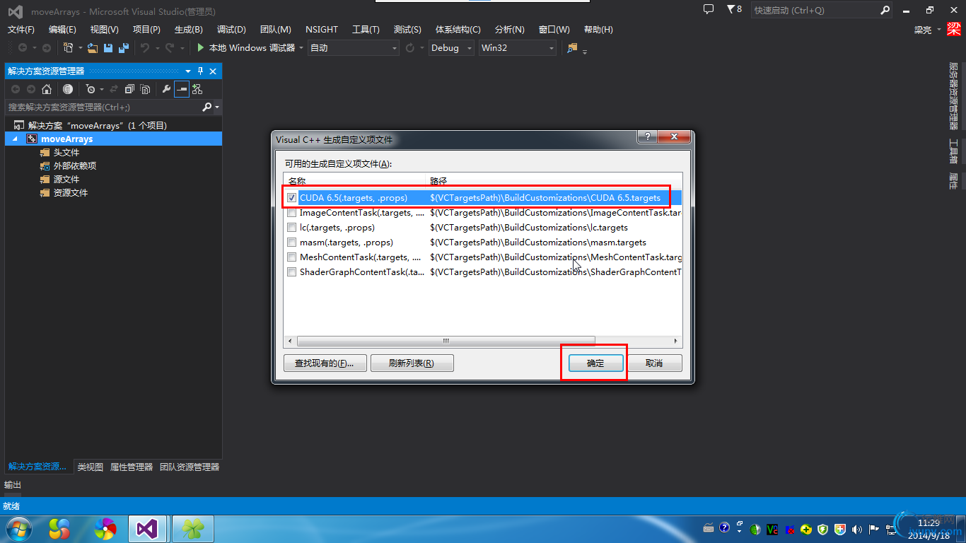Open the 生成(B) menu
Image resolution: width=966 pixels, height=543 pixels.
(x=188, y=29)
